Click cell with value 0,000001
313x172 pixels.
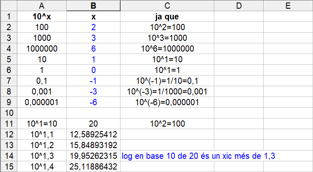click(x=42, y=102)
